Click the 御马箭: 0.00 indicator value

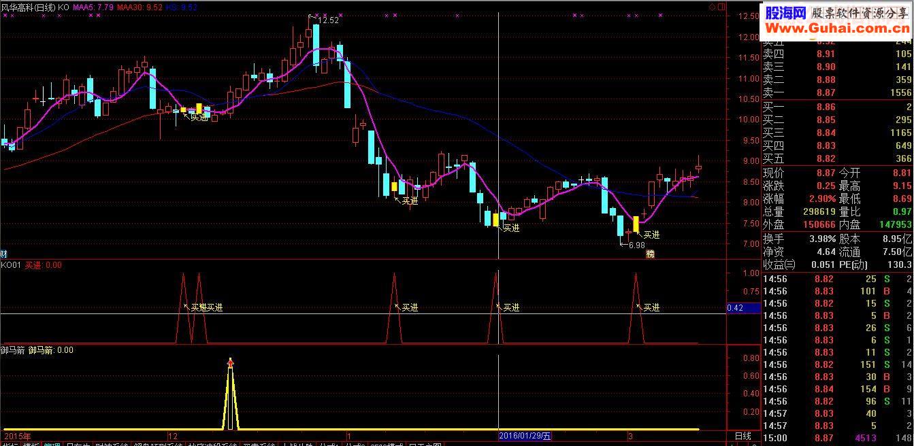[51, 350]
